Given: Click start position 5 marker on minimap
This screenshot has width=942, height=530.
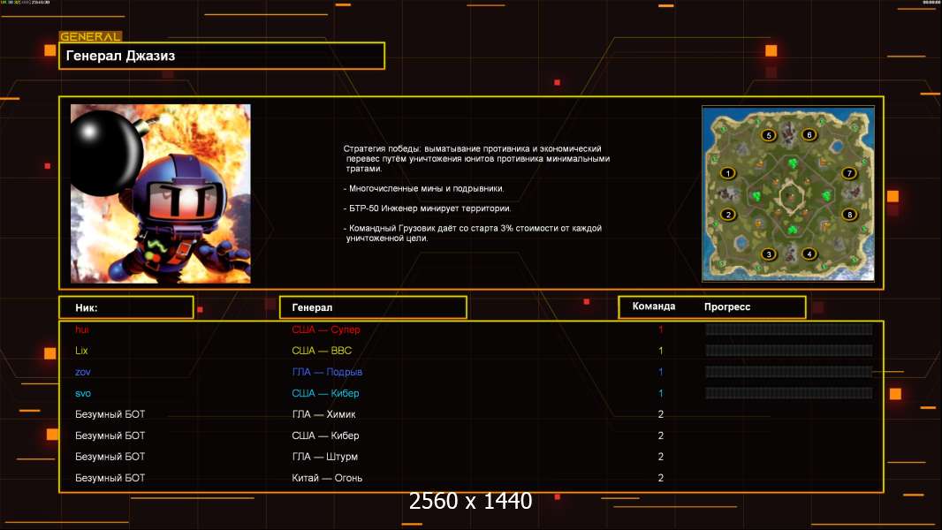Looking at the screenshot, I should click(769, 135).
